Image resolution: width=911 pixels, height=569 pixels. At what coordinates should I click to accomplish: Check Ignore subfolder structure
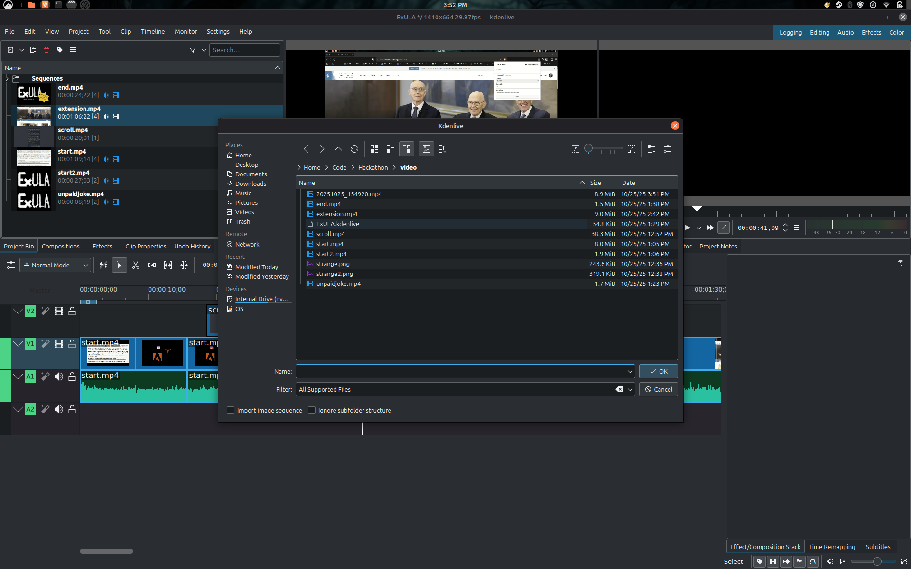312,410
